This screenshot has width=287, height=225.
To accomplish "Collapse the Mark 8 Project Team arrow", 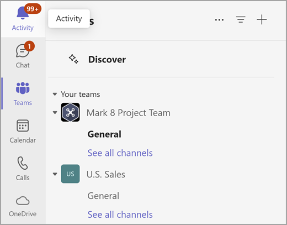I will click(55, 112).
